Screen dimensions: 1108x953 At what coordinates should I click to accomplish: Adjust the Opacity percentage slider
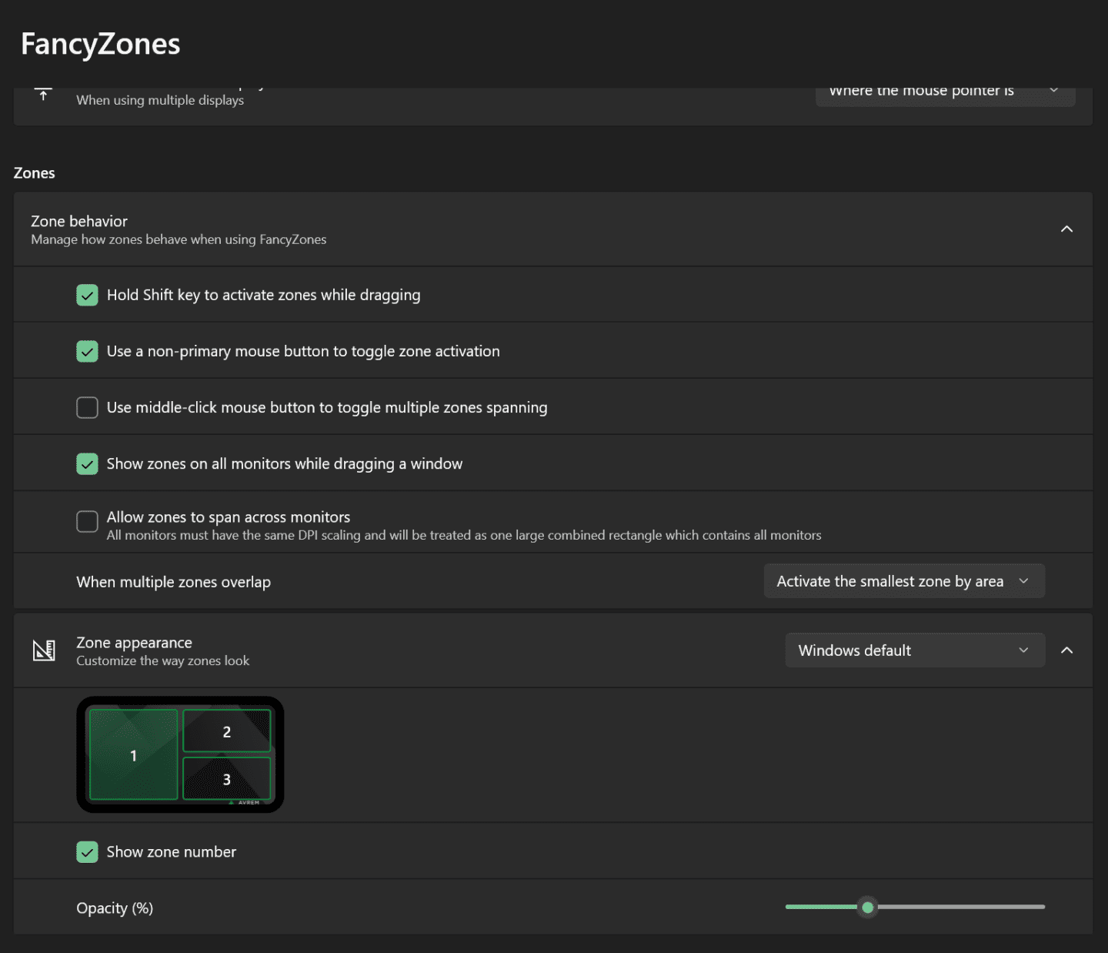(868, 908)
